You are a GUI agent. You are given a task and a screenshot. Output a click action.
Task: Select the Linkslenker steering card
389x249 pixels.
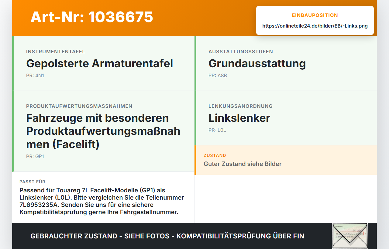[286, 118]
